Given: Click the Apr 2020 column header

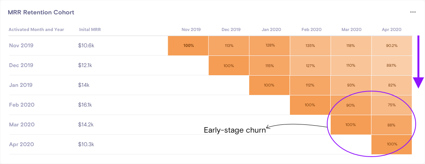Looking at the screenshot, I should 392,29.
